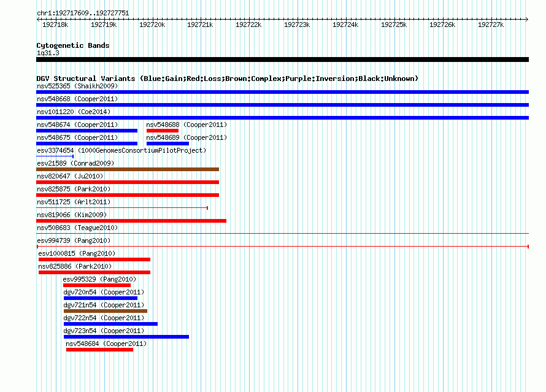Open the dgv723n54 (Cooper2011) label
The image size is (546, 392).
coord(104,331)
